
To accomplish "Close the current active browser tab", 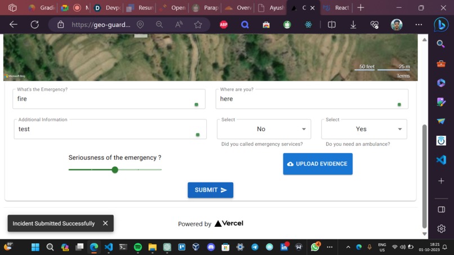I will pyautogui.click(x=313, y=8).
